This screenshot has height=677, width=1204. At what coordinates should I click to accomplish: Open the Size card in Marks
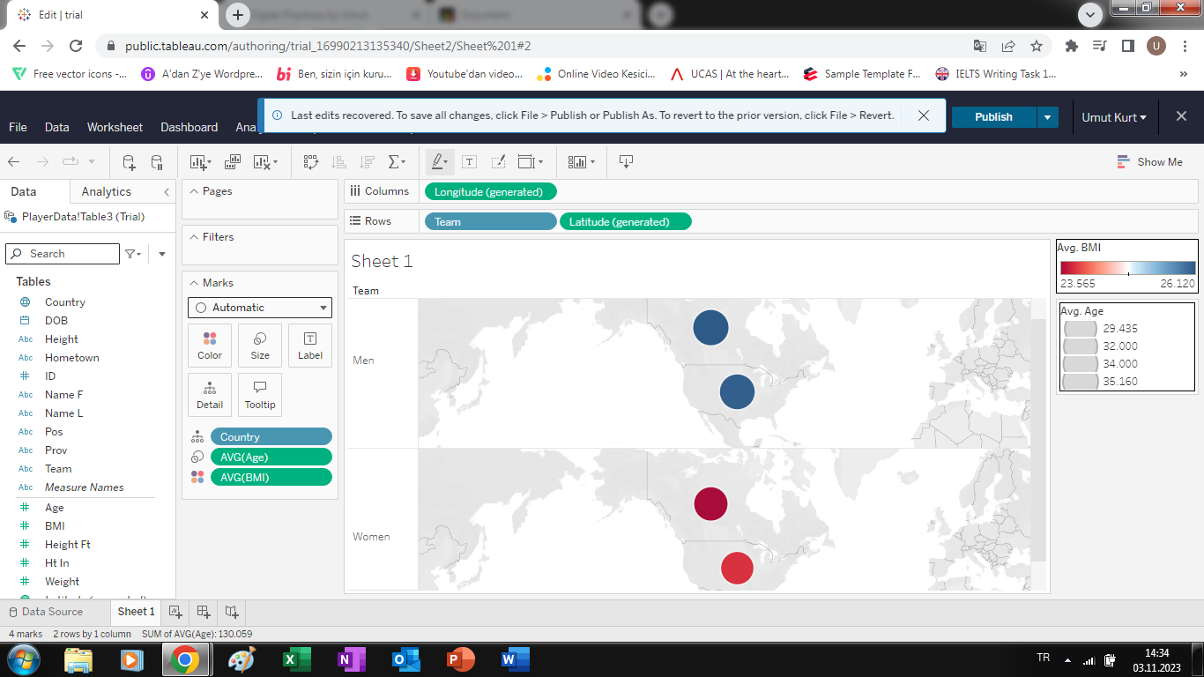click(260, 346)
